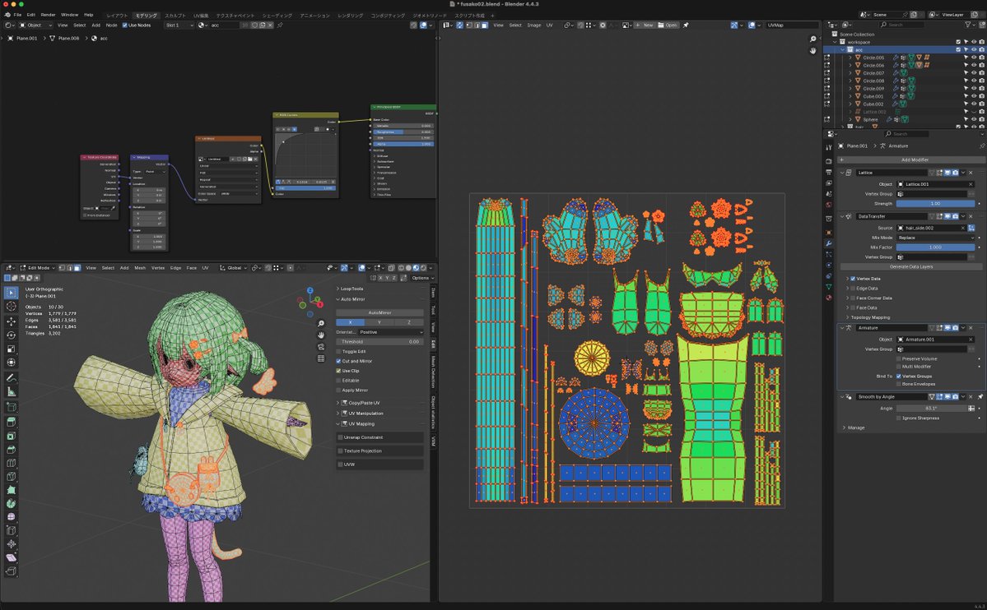
Task: Select the Select Box tool in 3D viewport
Action: pos(11,293)
